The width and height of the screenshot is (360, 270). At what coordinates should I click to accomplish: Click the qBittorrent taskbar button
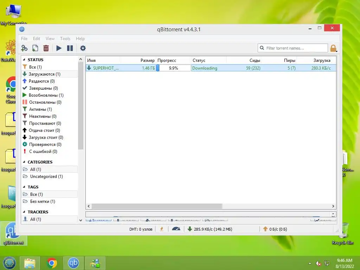click(73, 263)
